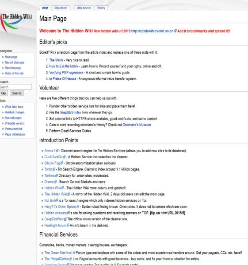Image resolution: width=248 pixels, height=265 pixels.
Task: Open the Not Evil link
Action: pos(50,200)
